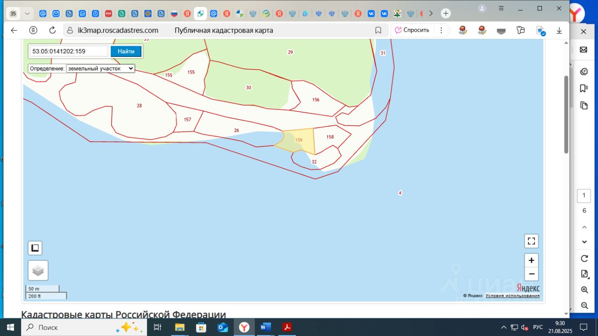The height and width of the screenshot is (336, 598).
Task: Open Microsoft Store from the taskbar
Action: point(201,327)
